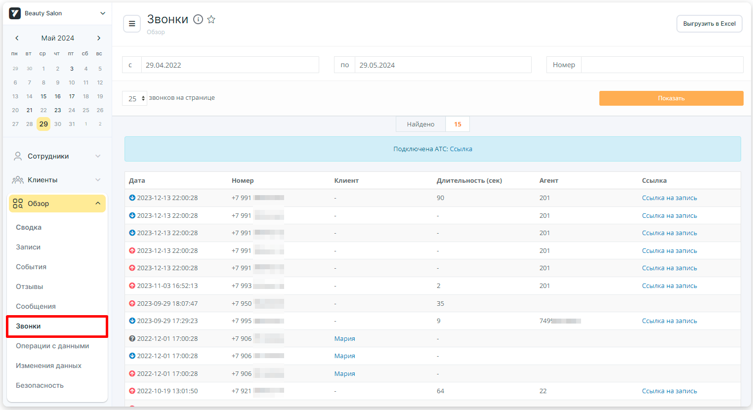Go to previous month in calendar
Image resolution: width=753 pixels, height=410 pixels.
click(x=17, y=38)
